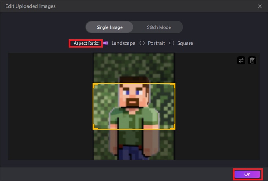268x181 pixels.
Task: Click the Aspect Ratio label
Action: click(x=86, y=43)
